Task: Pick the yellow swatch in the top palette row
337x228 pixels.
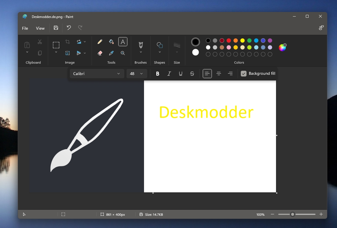Action: click(x=243, y=41)
